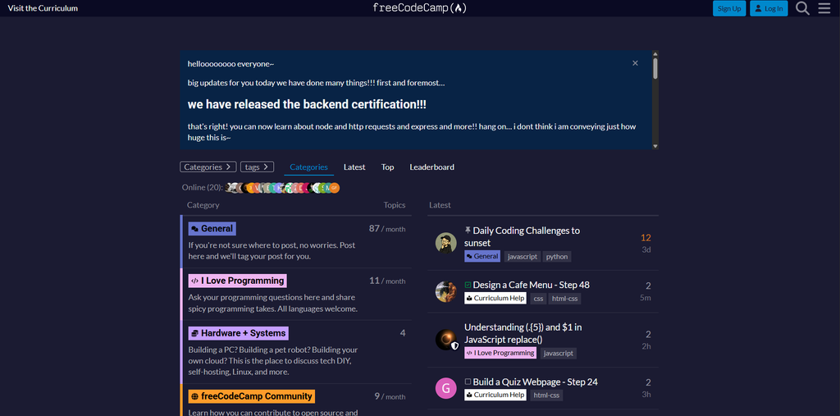Image resolution: width=840 pixels, height=416 pixels.
Task: Click I Love Programming badge under Understanding topic
Action: [500, 353]
